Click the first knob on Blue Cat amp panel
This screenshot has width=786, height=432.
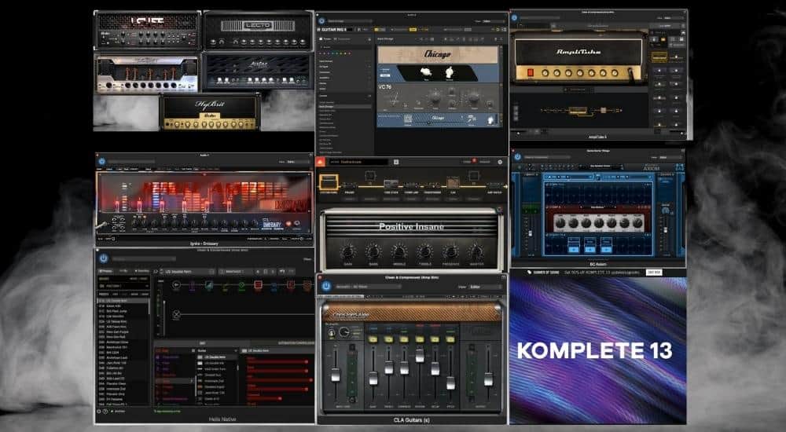tap(560, 222)
